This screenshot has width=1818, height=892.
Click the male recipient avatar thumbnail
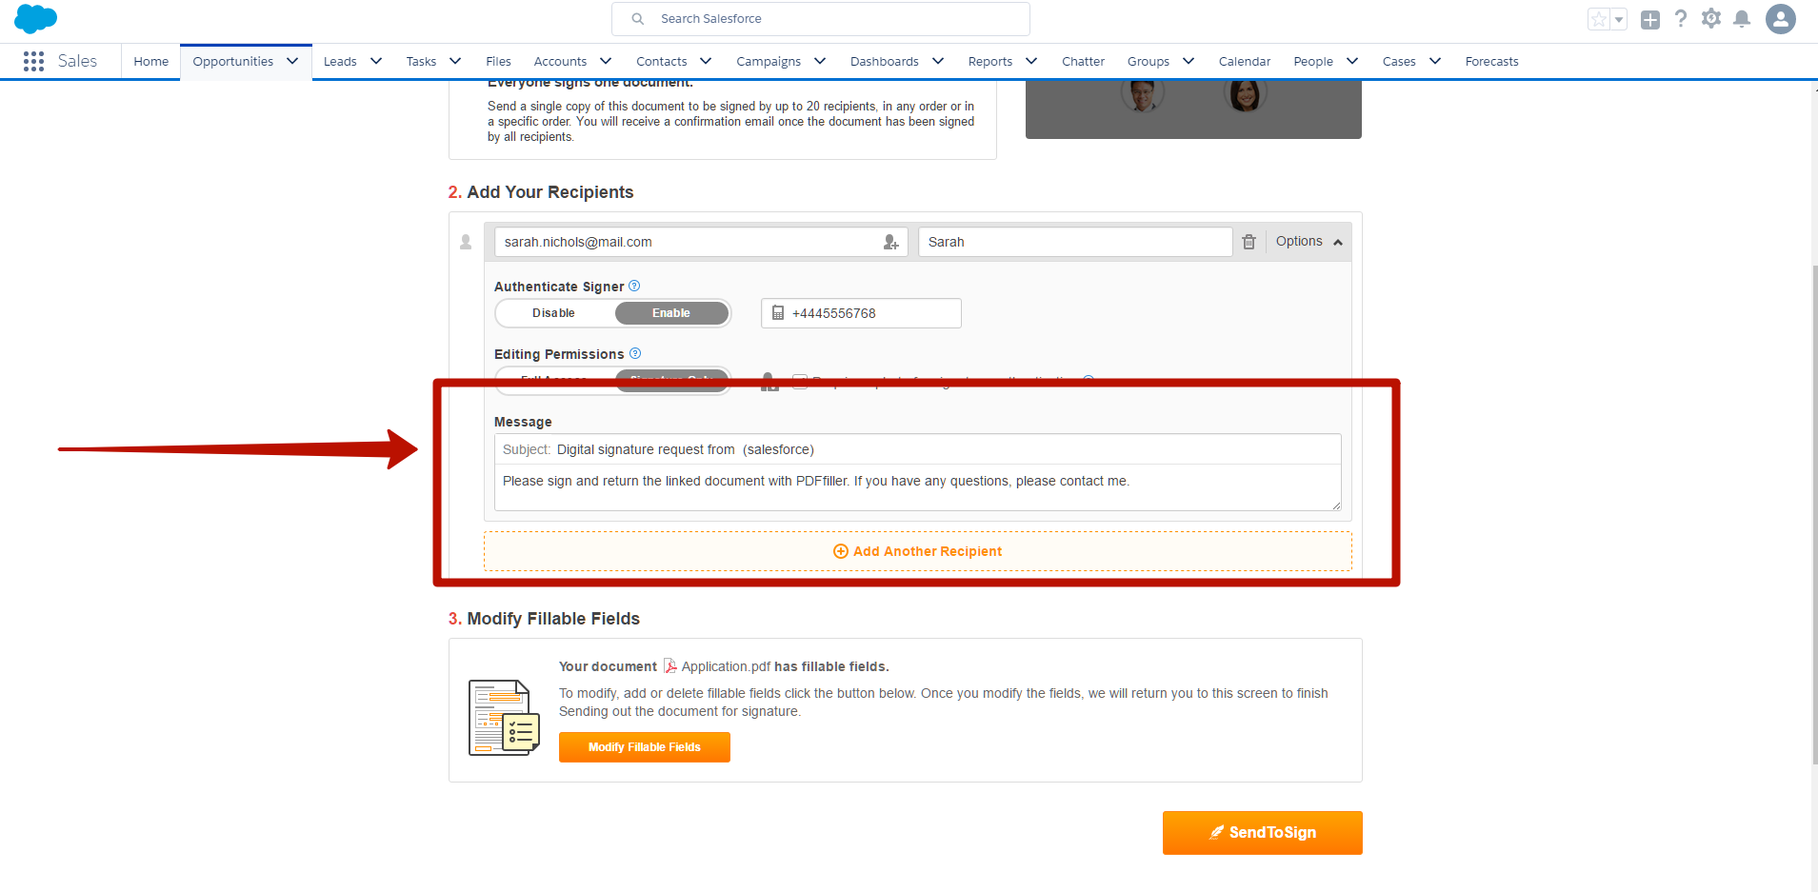click(1143, 95)
